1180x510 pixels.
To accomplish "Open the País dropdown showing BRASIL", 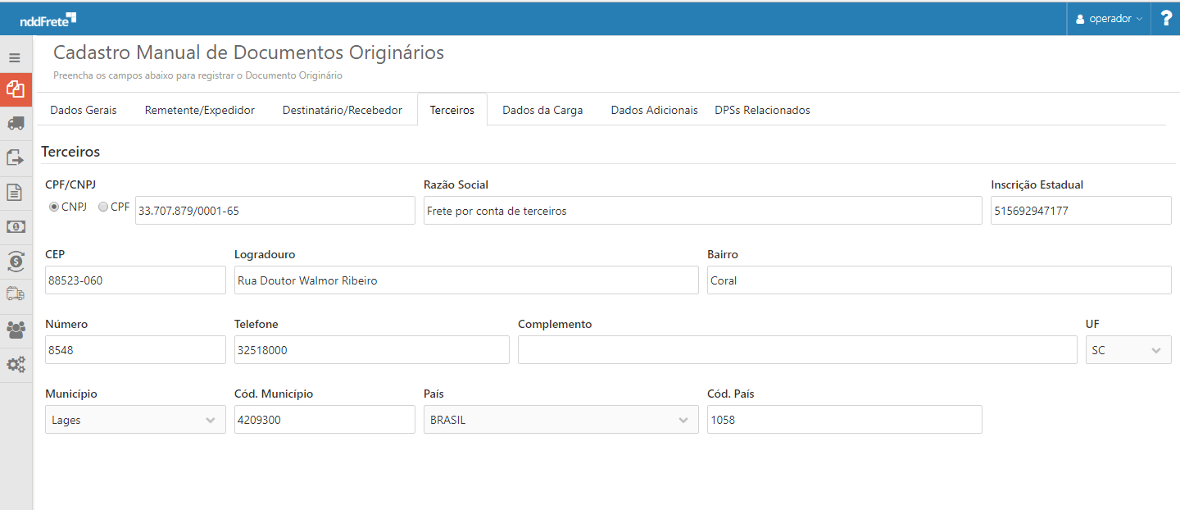I will click(x=560, y=420).
